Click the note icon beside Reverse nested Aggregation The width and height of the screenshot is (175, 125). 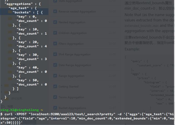click(x=55, y=12)
